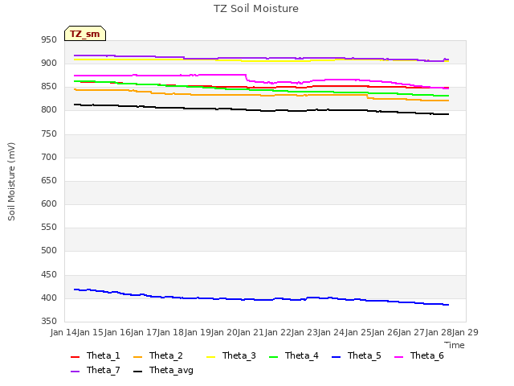Screen dimensions: 514x386
Task: Click the Jan 14 x-axis date label
Action: coord(63,332)
